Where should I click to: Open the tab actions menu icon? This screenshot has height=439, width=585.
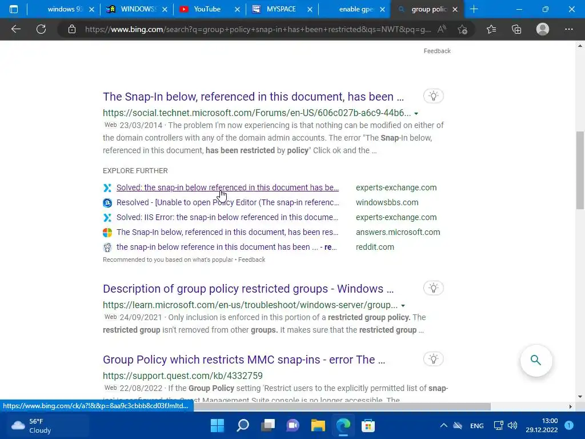(14, 9)
